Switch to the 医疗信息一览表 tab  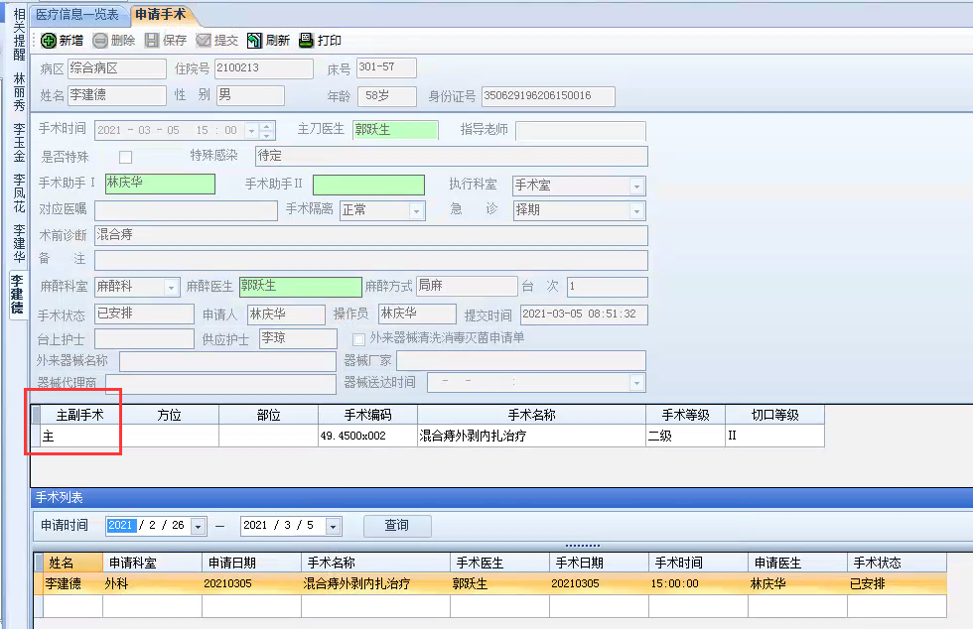click(77, 14)
